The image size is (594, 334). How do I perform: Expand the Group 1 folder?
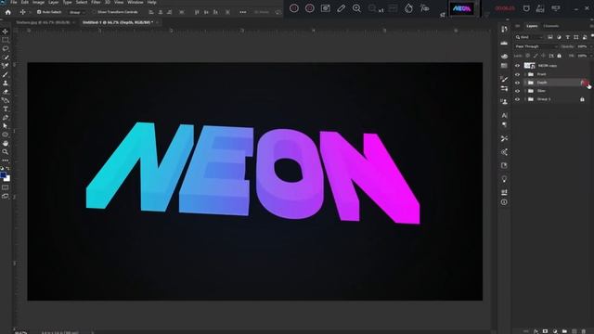[x=525, y=99]
